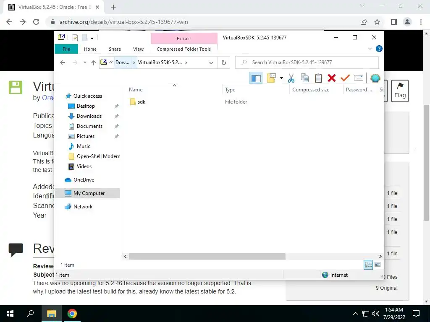Open Classic Explorer shell settings icon

375,78
